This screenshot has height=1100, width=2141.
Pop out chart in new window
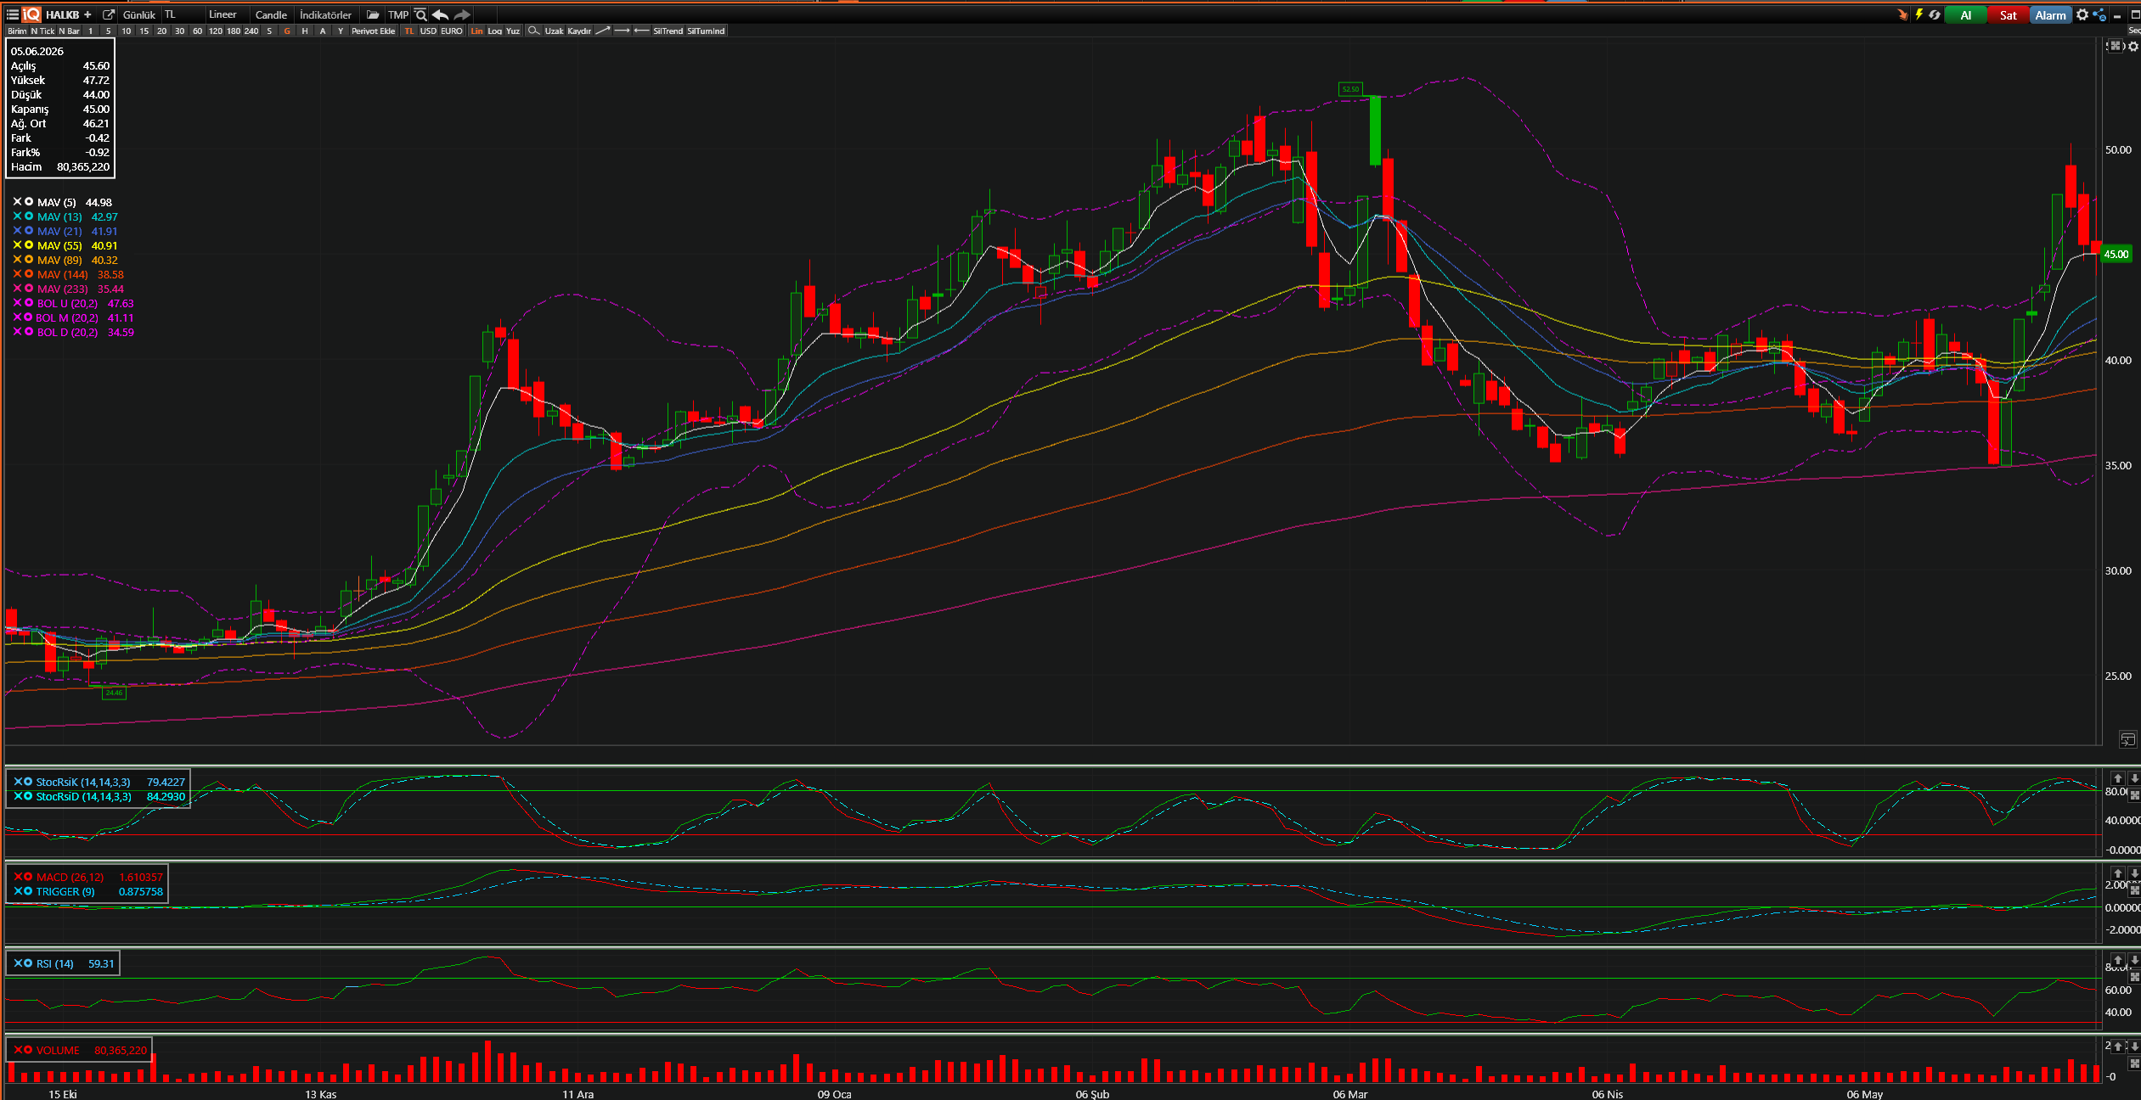tap(109, 14)
